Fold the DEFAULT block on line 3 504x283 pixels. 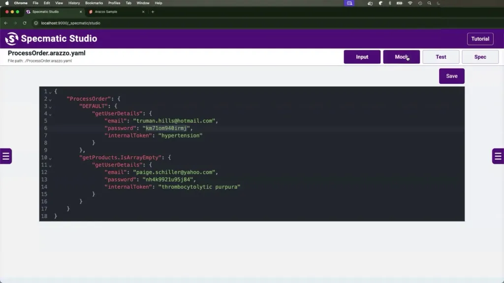pyautogui.click(x=50, y=107)
